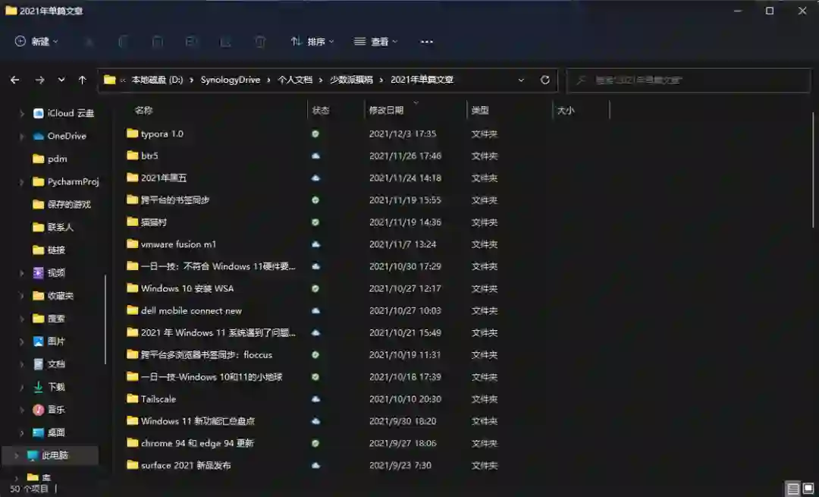The image size is (819, 497).
Task: Select iCloud 云盘 in the sidebar
Action: (x=64, y=113)
